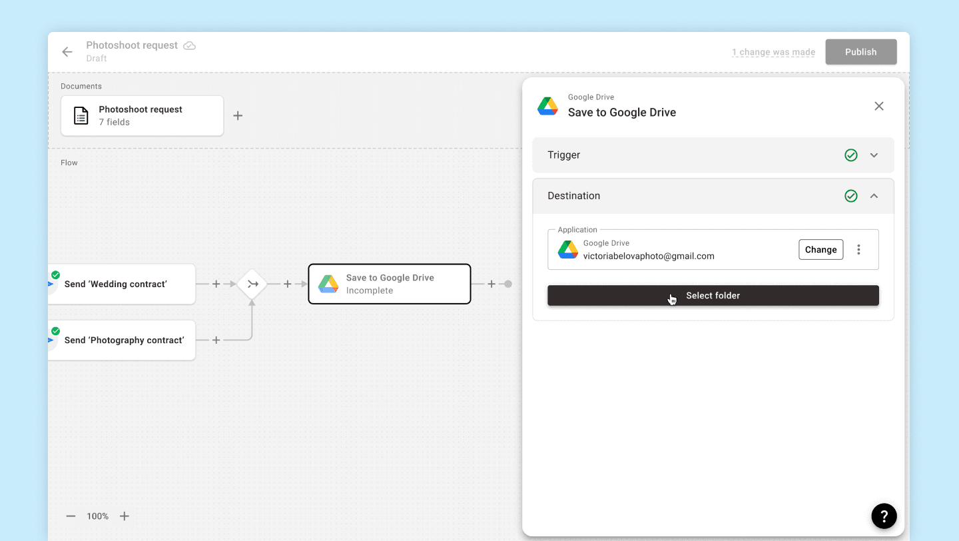959x541 pixels.
Task: Open more options for Google Drive application
Action: point(859,249)
